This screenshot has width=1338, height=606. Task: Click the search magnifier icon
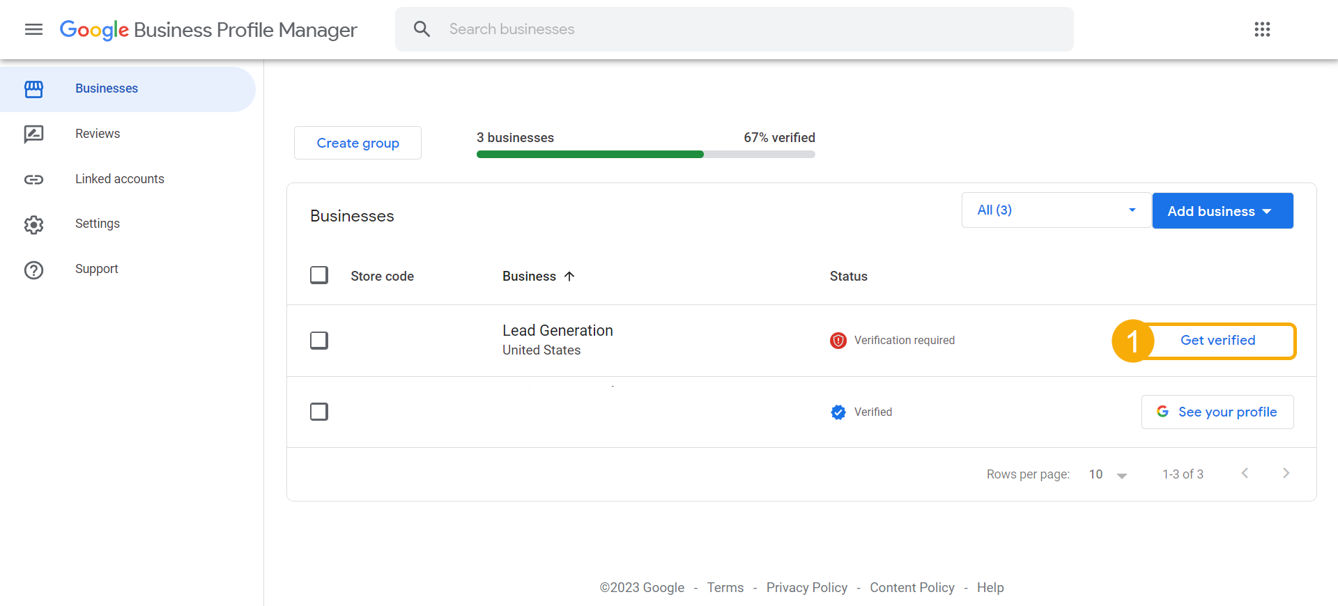[x=422, y=29]
